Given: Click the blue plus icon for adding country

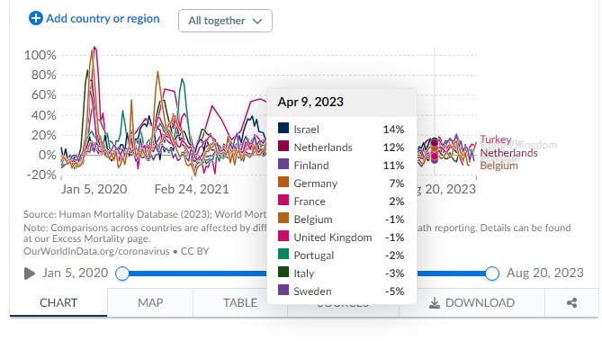Looking at the screenshot, I should point(36,18).
